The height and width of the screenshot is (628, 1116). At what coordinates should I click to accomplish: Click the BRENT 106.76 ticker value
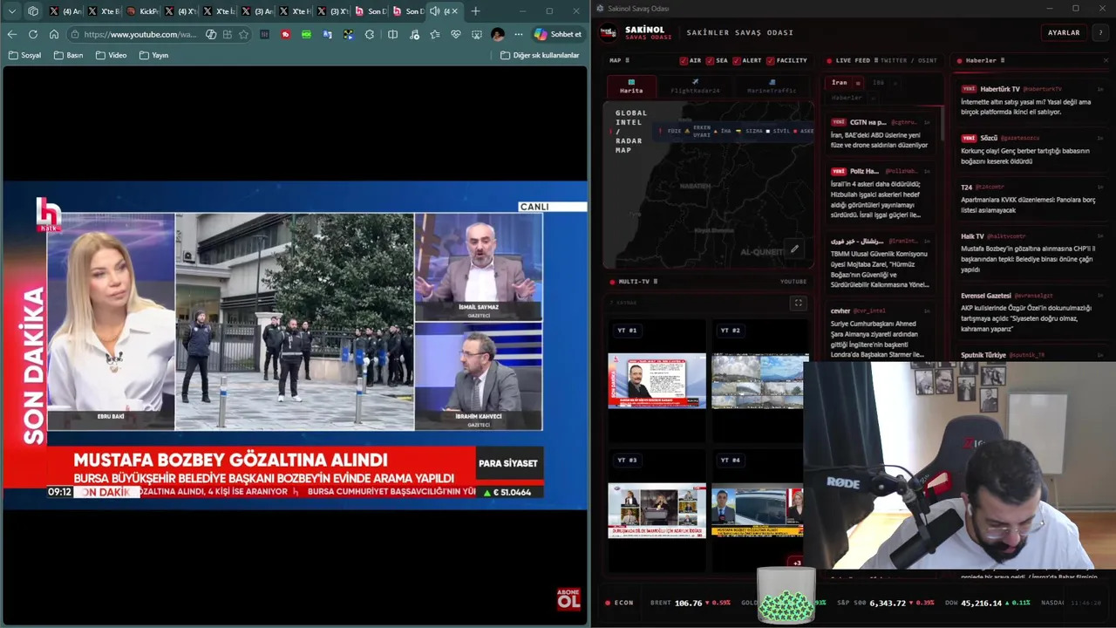coord(688,603)
